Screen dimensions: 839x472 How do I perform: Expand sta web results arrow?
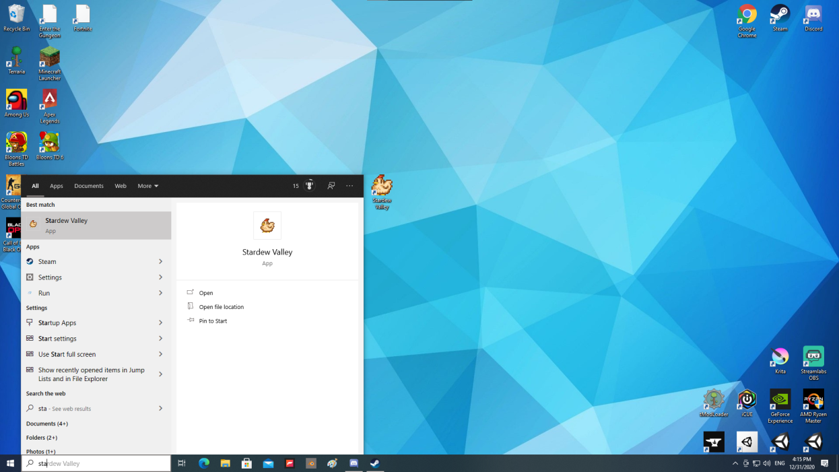point(160,408)
